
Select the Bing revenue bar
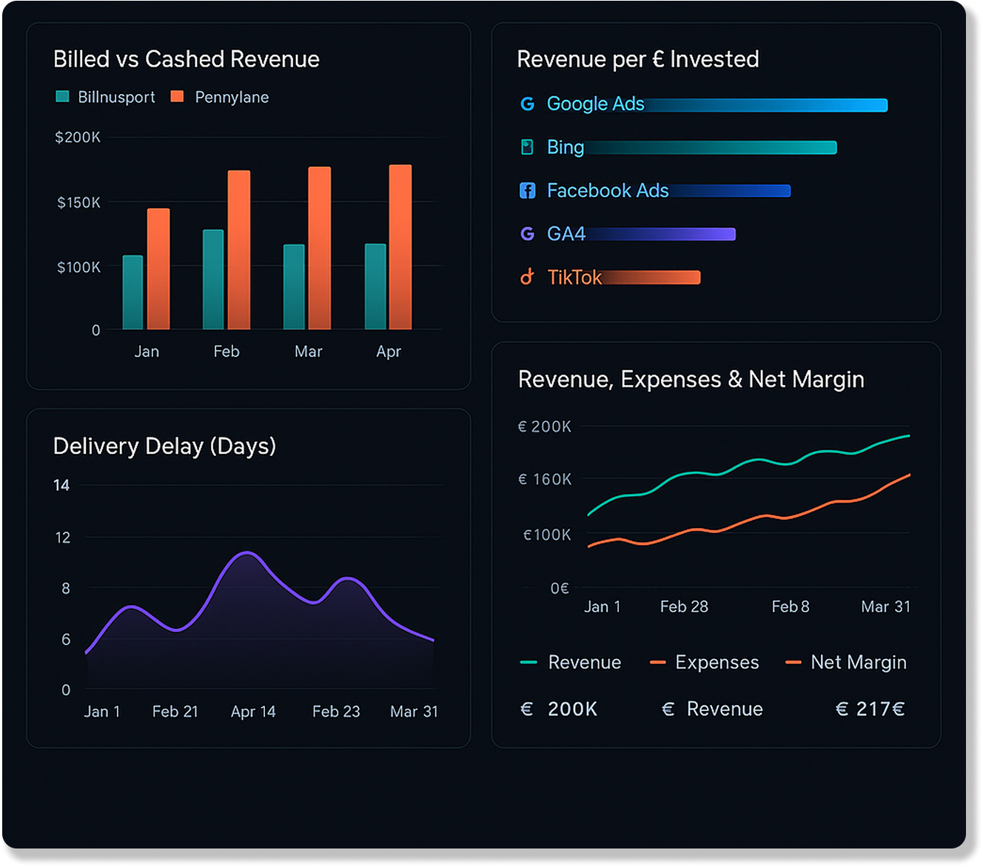(711, 147)
